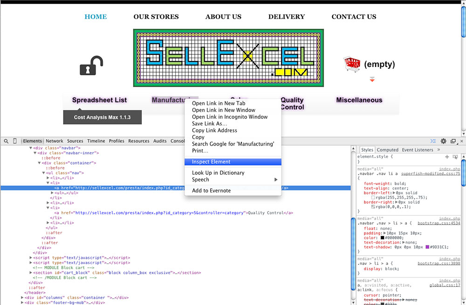Choose Inspect Element
Image resolution: width=466 pixels, height=305 pixels.
tap(233, 162)
